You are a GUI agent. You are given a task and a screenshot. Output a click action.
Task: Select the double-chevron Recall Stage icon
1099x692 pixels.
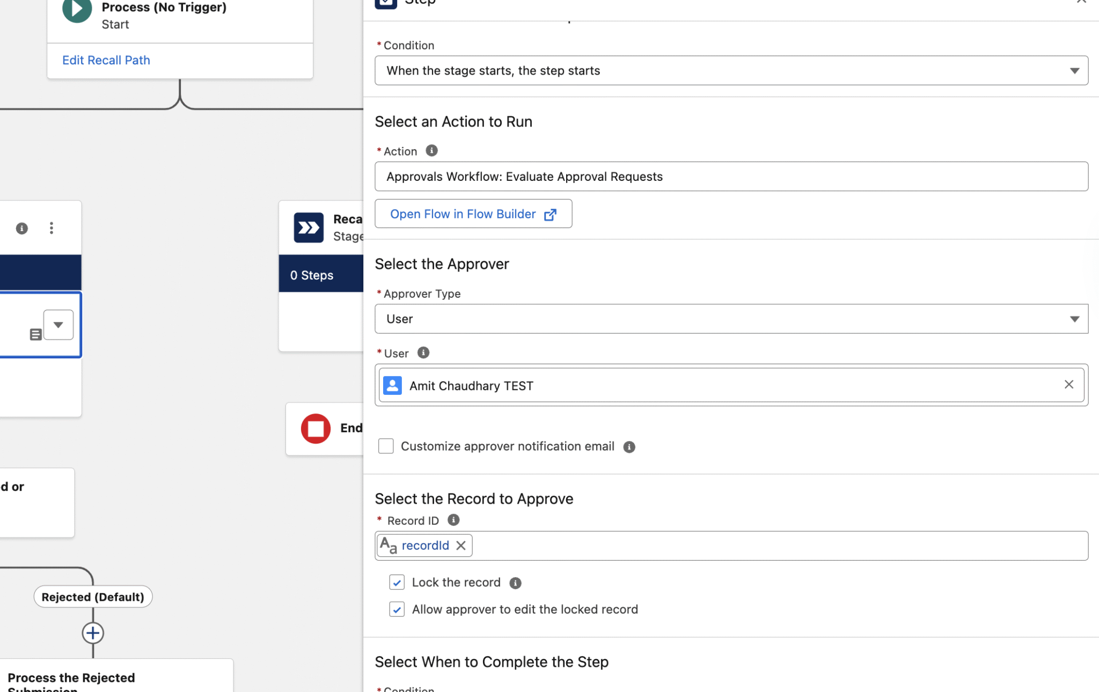(x=309, y=227)
